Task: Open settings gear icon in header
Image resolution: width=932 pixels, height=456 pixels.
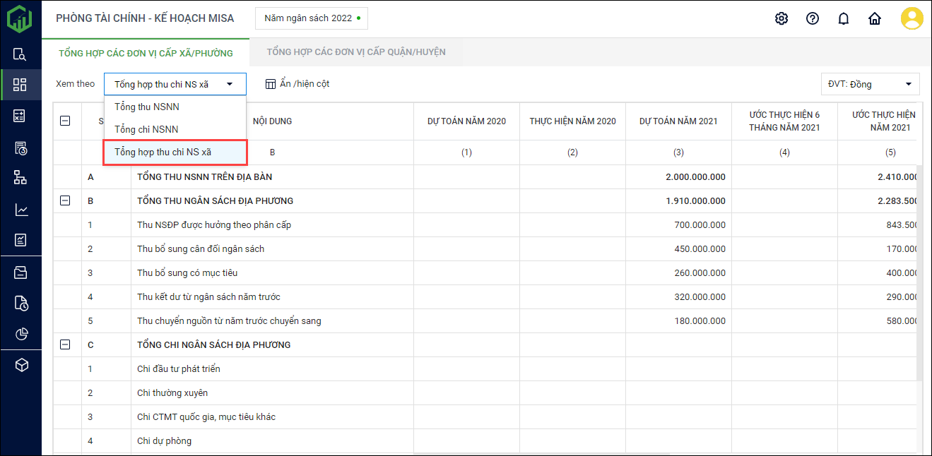Action: pyautogui.click(x=781, y=19)
